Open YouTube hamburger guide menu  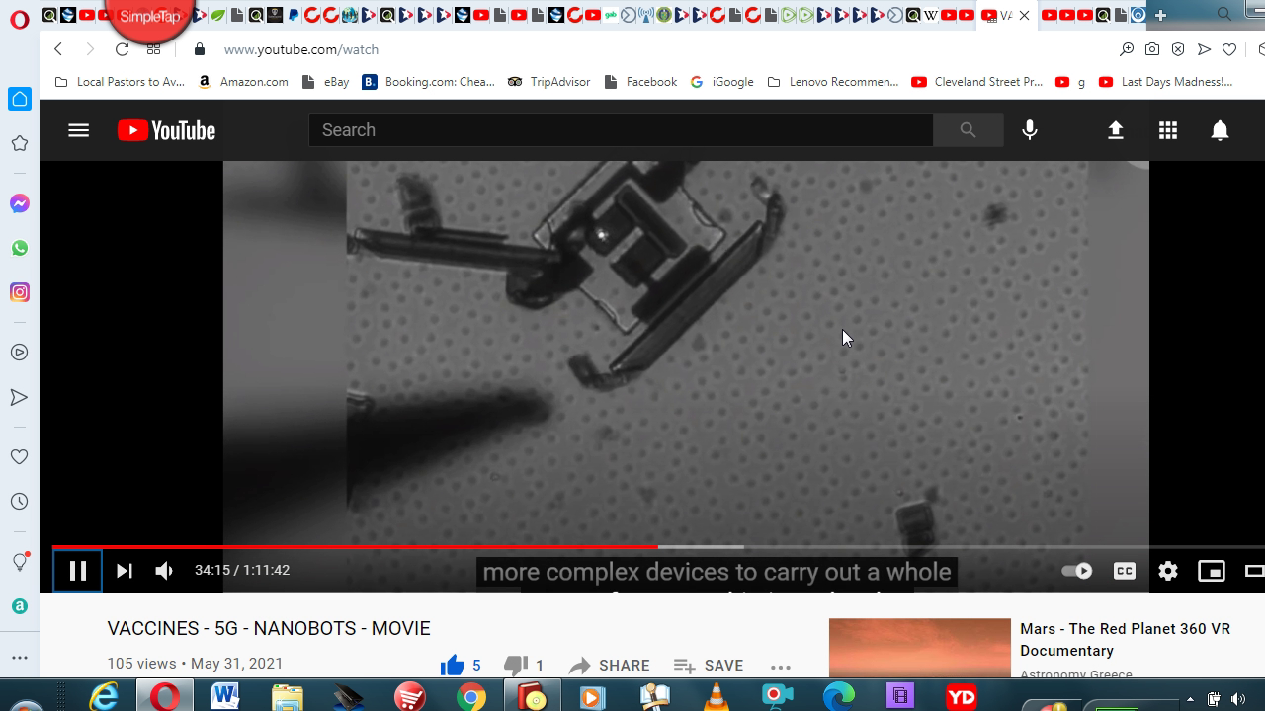coord(78,130)
